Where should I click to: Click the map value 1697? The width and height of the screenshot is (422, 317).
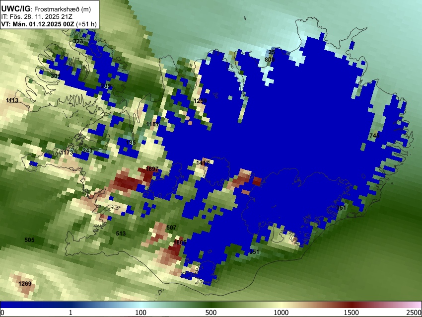coord(152,169)
